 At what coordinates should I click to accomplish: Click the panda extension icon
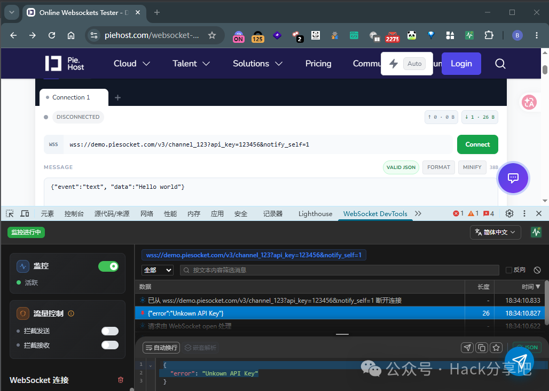pyautogui.click(x=412, y=35)
